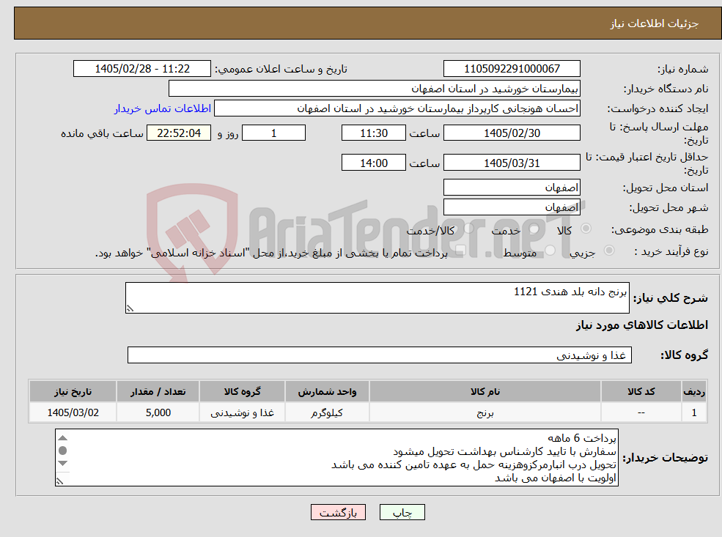This screenshot has width=722, height=537.
Task: Click the unit cell کیلوگرم
Action: 327,412
